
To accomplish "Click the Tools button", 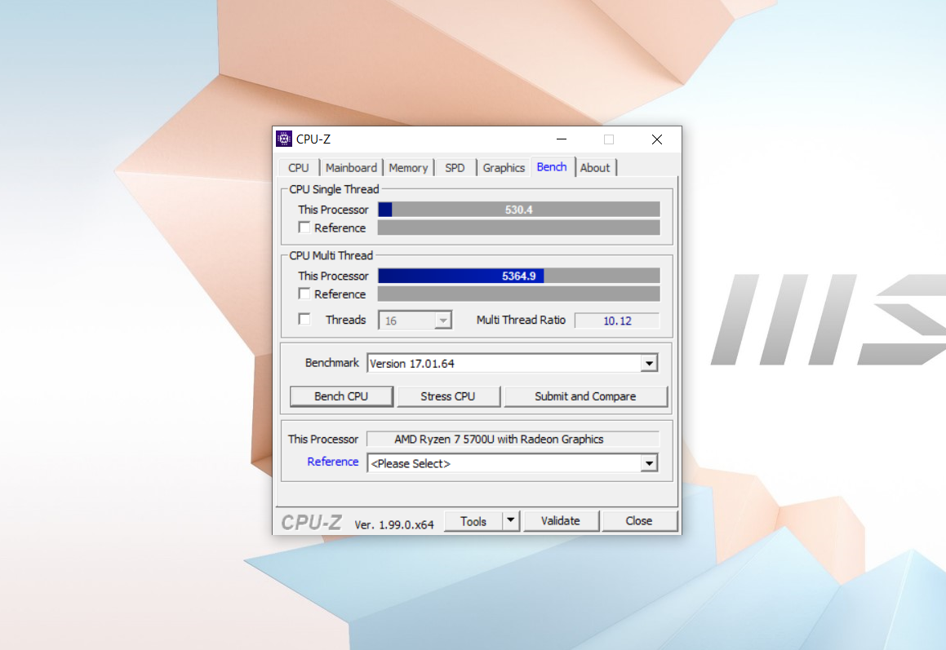I will 473,521.
